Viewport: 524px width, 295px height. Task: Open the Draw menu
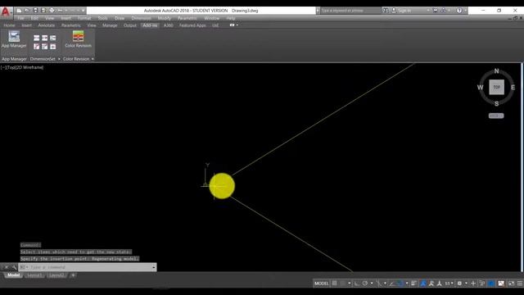pyautogui.click(x=120, y=18)
